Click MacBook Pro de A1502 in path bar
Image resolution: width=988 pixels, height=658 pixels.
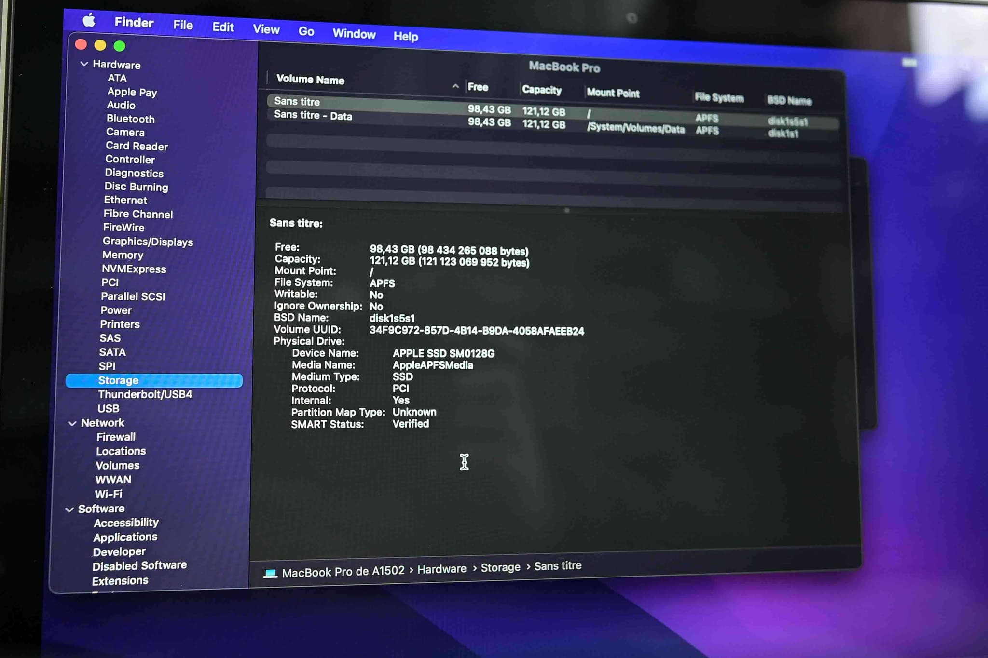(343, 572)
